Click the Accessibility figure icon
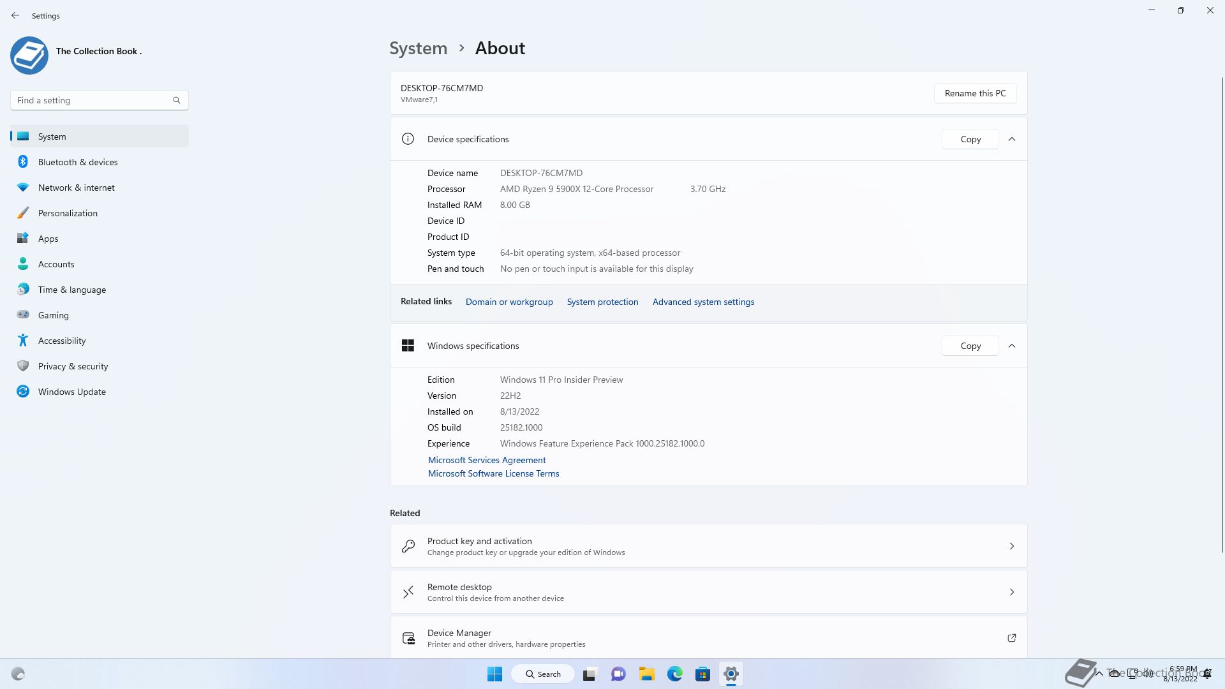1225x689 pixels. pyautogui.click(x=23, y=341)
